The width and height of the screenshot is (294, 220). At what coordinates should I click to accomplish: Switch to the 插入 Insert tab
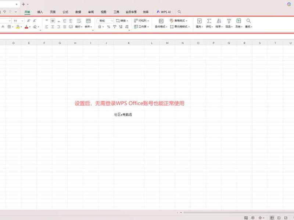point(40,12)
